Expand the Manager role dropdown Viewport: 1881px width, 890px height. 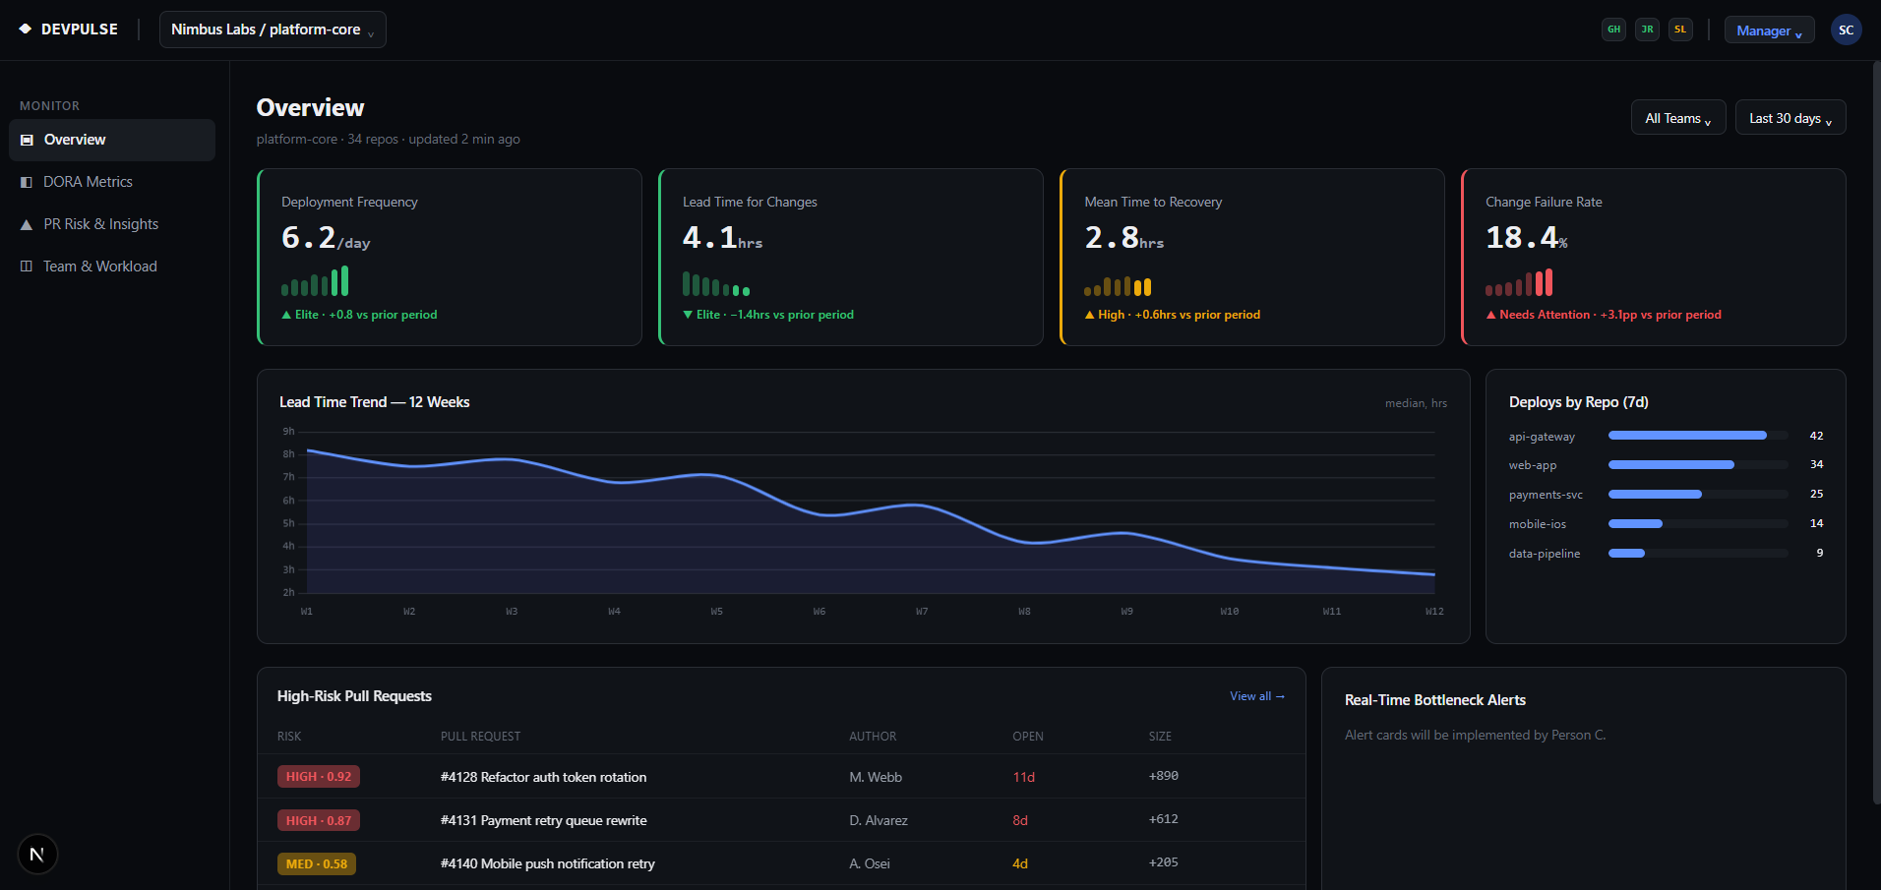1769,30
